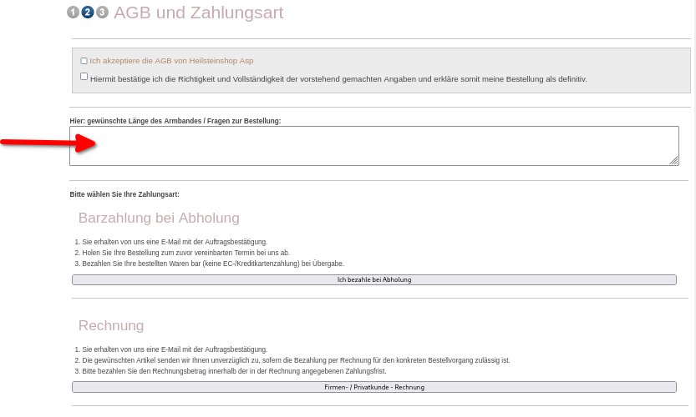Grab the textarea resize handle corner
Screen dimensions: 696x417
click(x=673, y=160)
